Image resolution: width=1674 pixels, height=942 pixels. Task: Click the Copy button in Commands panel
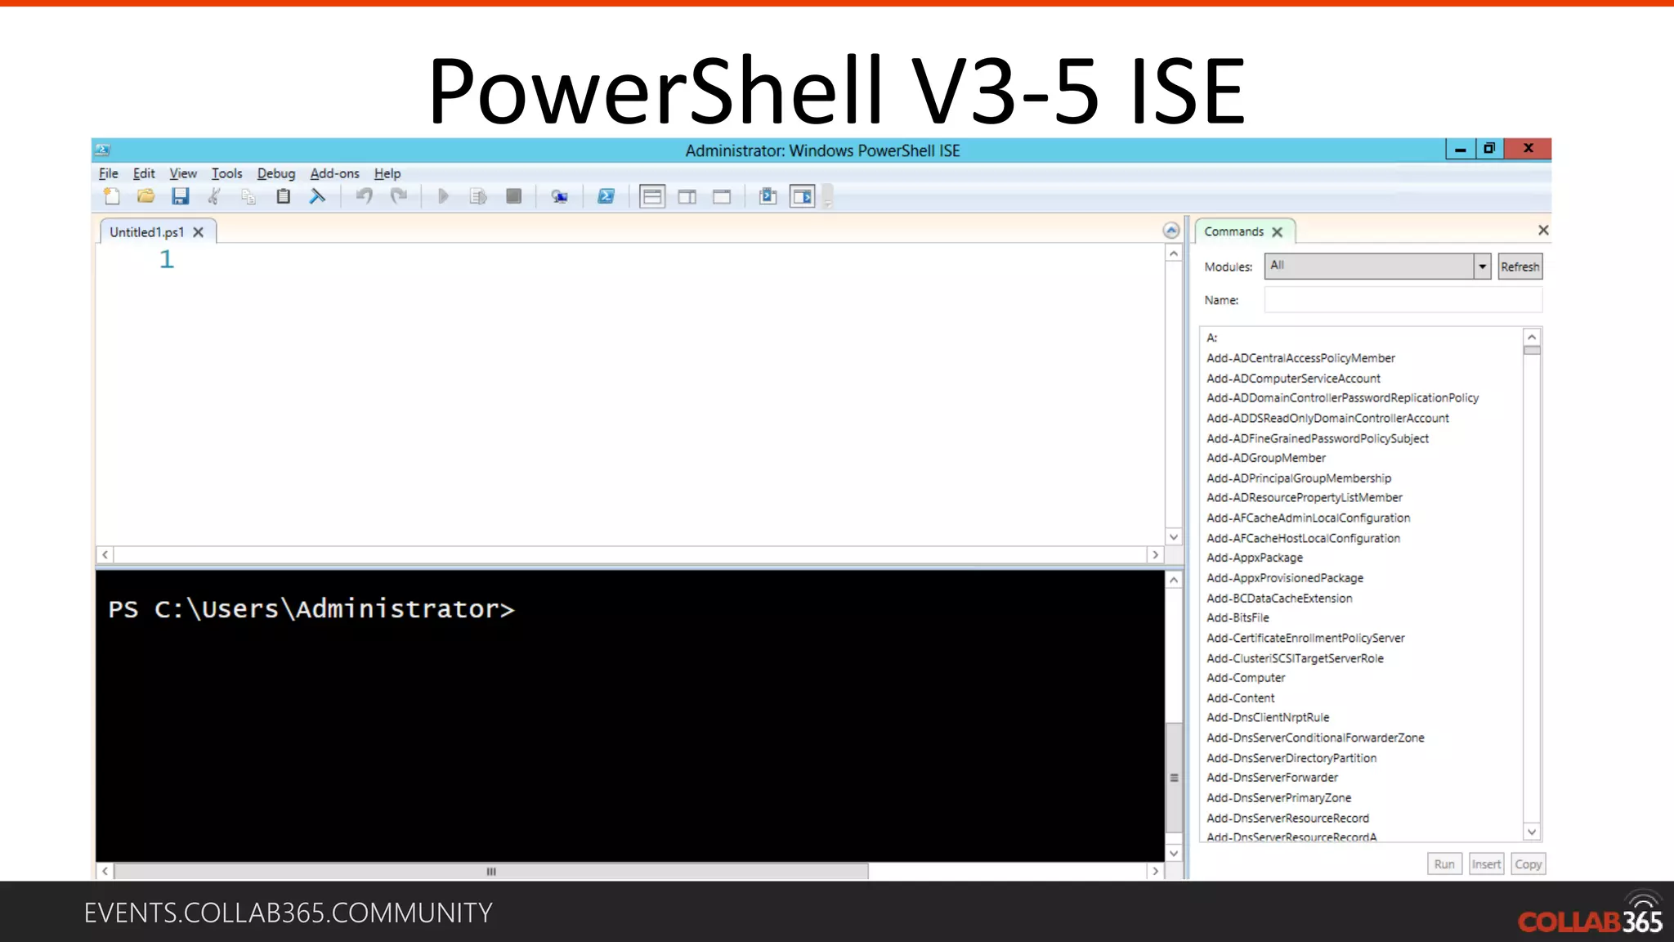1528,864
